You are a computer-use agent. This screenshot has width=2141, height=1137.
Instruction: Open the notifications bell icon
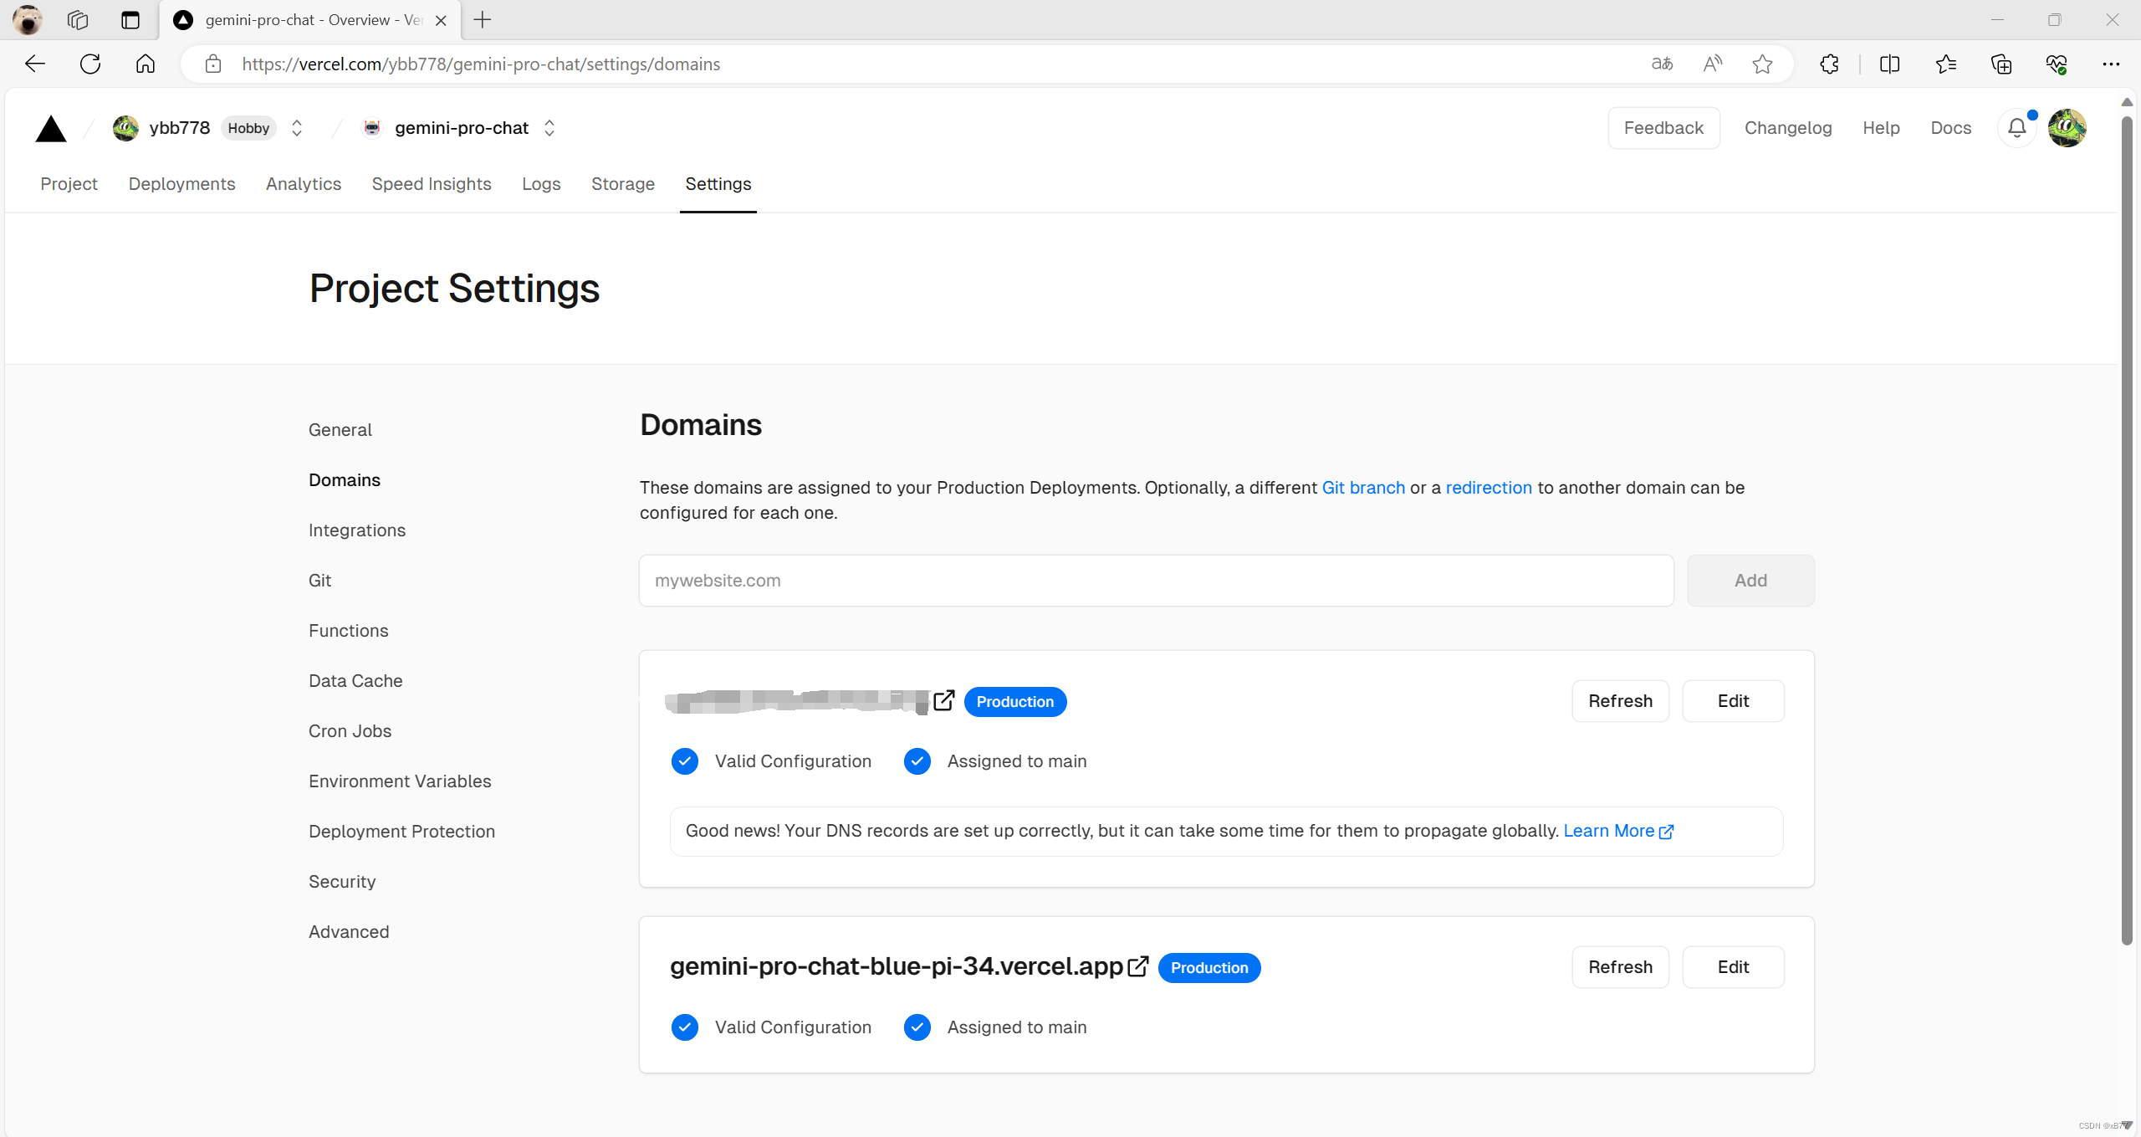(x=2016, y=128)
